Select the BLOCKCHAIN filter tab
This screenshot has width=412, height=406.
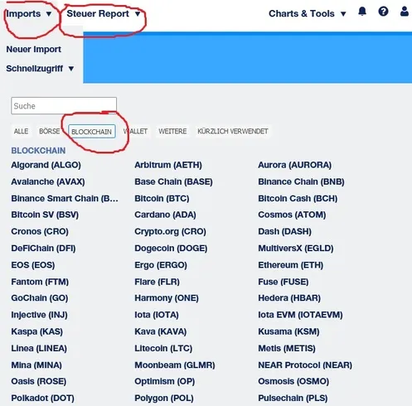pyautogui.click(x=92, y=132)
